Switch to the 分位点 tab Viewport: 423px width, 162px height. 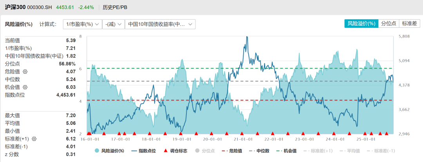click(389, 23)
